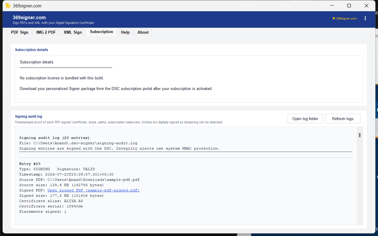Show the About tab
The height and width of the screenshot is (236, 378).
[143, 32]
